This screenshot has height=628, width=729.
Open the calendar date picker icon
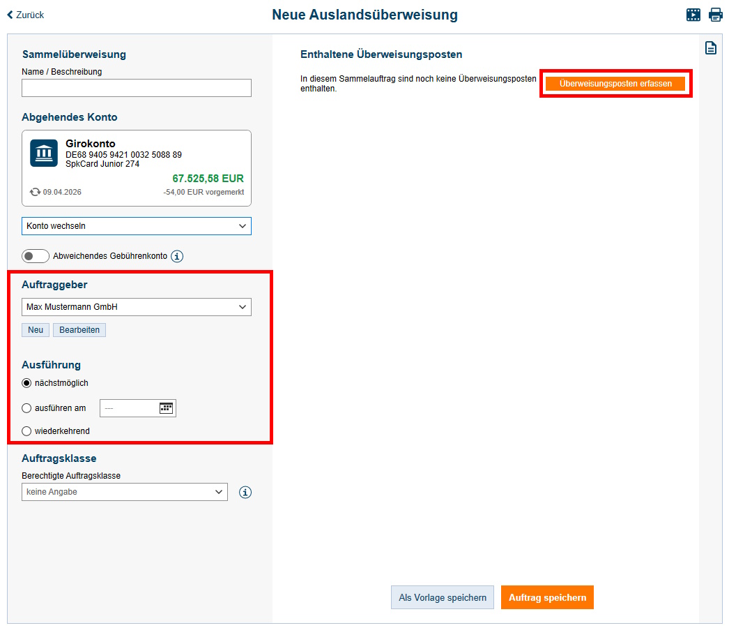pyautogui.click(x=166, y=408)
